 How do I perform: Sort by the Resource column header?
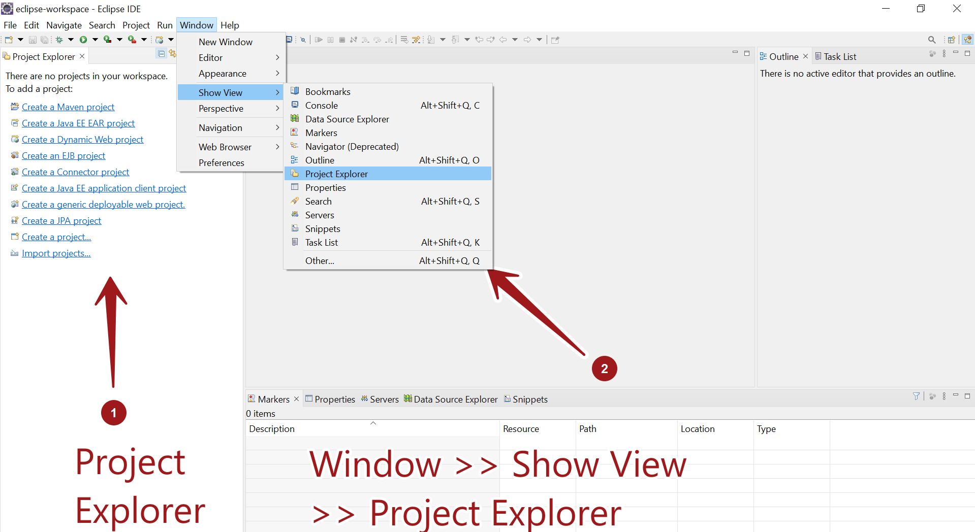(538, 429)
